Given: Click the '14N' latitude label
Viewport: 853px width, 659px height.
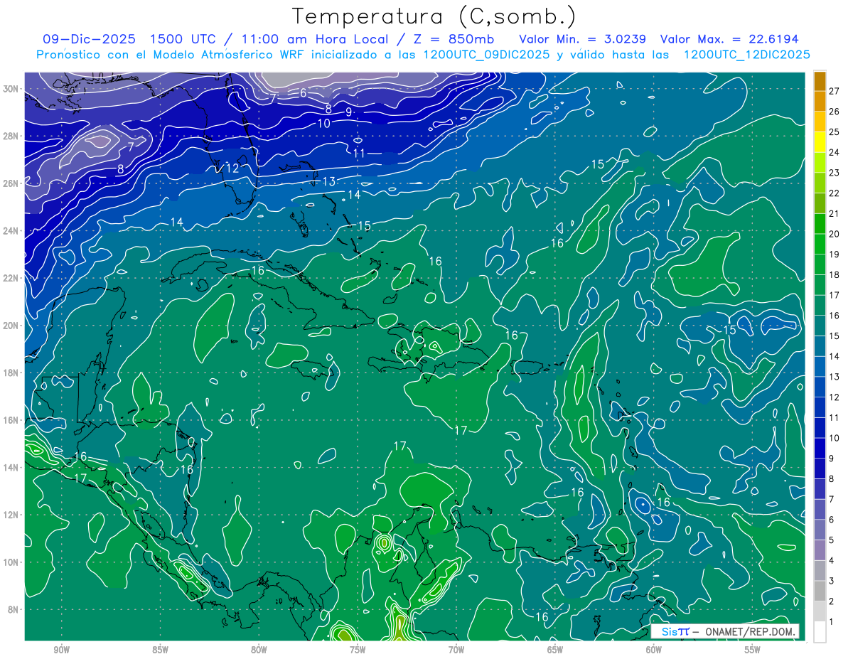Looking at the screenshot, I should click(x=11, y=467).
